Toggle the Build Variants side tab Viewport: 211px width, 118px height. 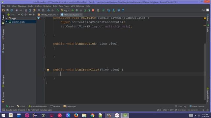click(3, 81)
